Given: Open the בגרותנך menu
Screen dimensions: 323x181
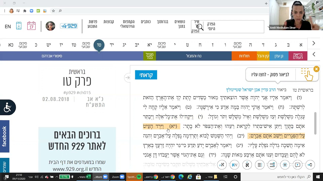Looking at the screenshot, I should (163, 22).
